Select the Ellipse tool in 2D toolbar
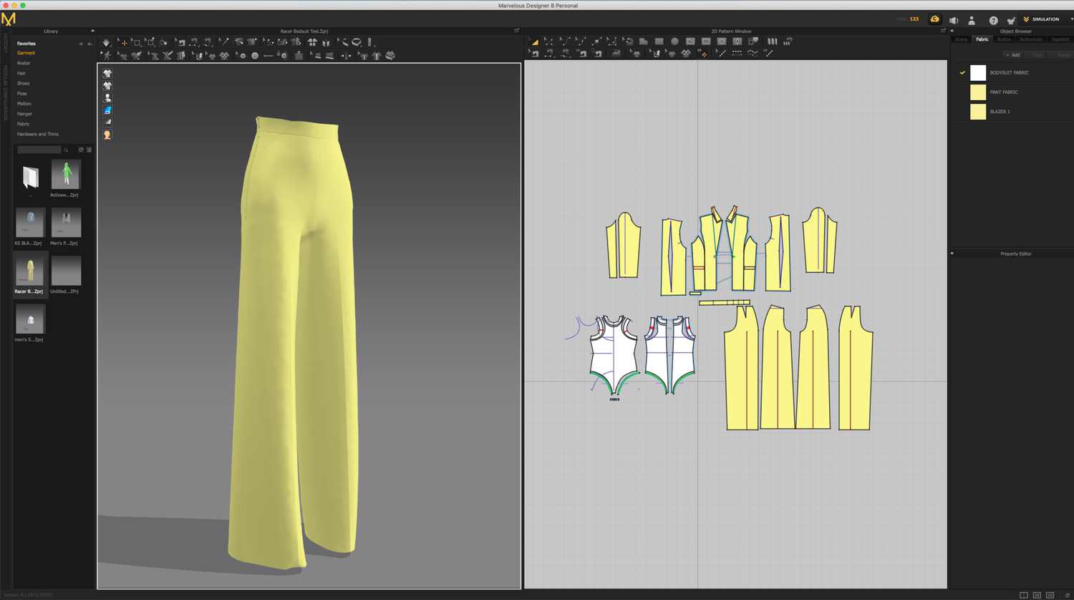Screen dimensions: 1074x600 click(674, 42)
